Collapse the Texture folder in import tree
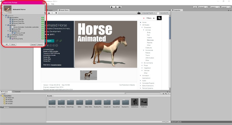232x125 pixels. [x=6, y=37]
